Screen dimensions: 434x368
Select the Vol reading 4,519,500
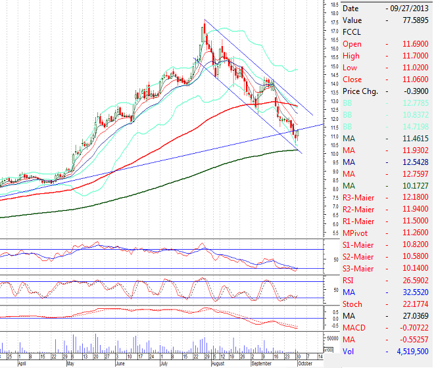(x=408, y=351)
